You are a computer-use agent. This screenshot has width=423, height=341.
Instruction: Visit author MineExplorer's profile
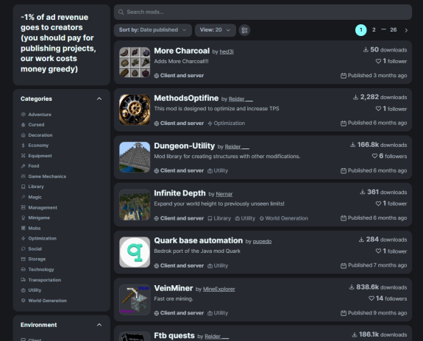[x=218, y=290]
